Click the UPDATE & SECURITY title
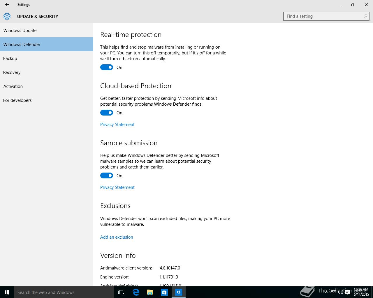 coord(38,16)
